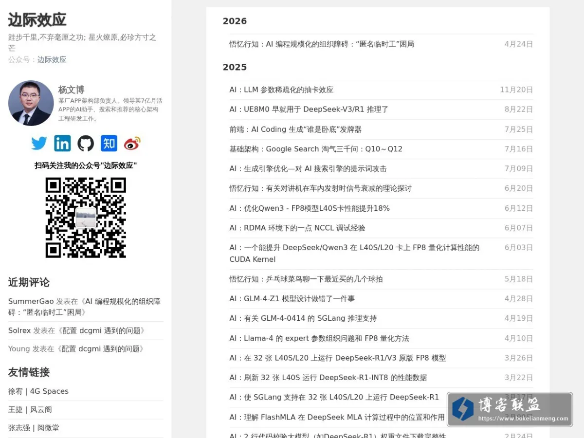Open post 优化Qwen3 - FP8模型L40S卡性能提升18%
Viewport: 584px width, 438px height.
310,208
